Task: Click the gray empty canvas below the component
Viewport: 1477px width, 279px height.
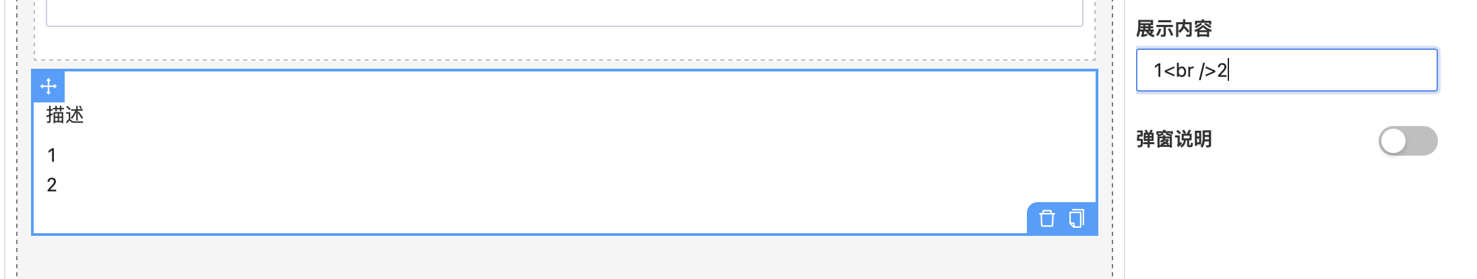Action: [x=564, y=259]
